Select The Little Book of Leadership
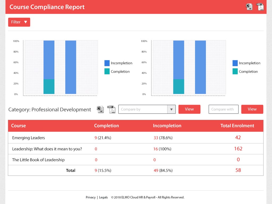 coord(38,160)
